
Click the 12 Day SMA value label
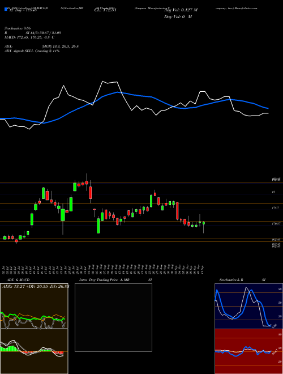(22, 10)
